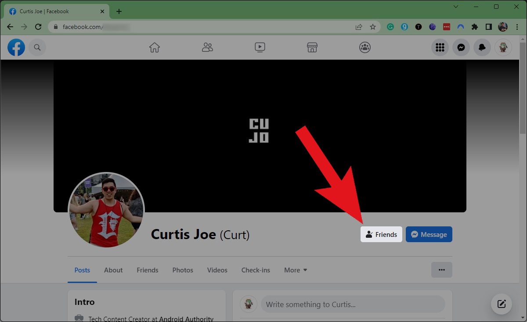This screenshot has height=322, width=527.
Task: Click the page vertical scrollbar
Action: [x=523, y=88]
